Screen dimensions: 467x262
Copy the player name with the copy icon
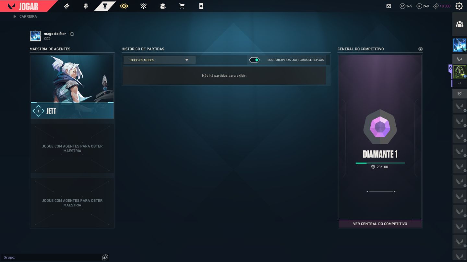(x=72, y=34)
